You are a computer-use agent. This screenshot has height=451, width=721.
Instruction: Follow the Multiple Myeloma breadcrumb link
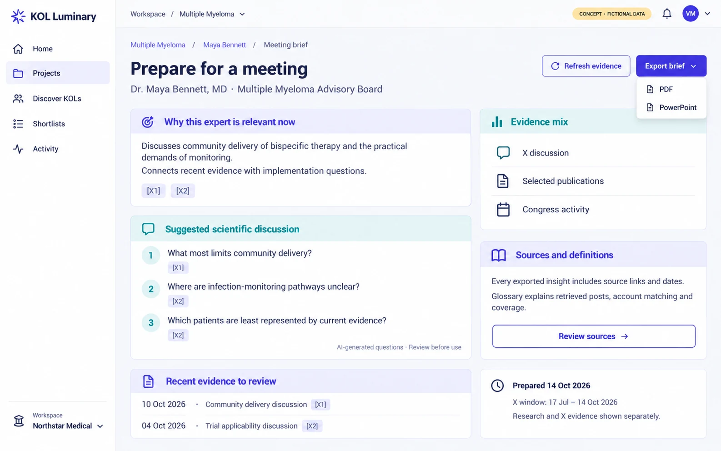tap(158, 45)
